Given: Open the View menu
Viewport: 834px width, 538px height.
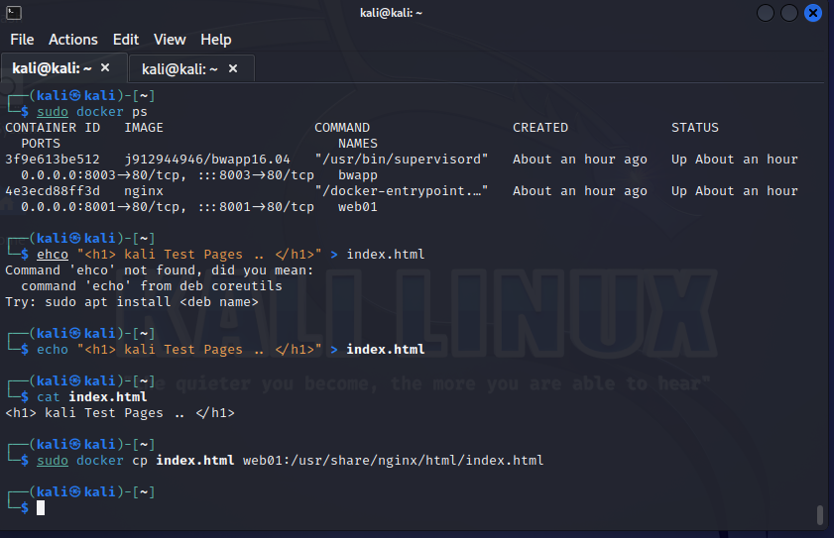Looking at the screenshot, I should pos(170,40).
